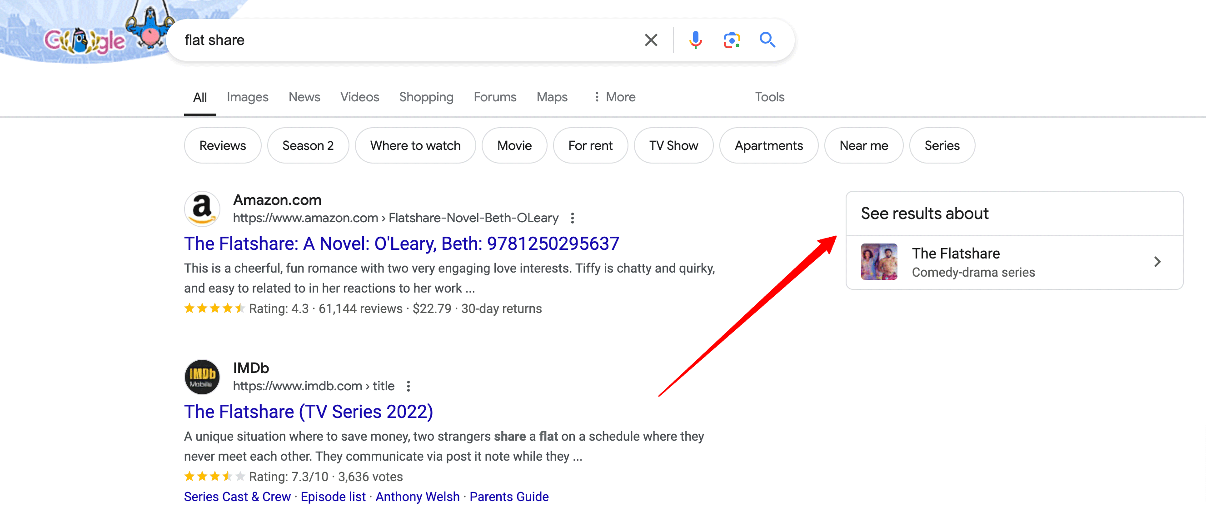This screenshot has width=1206, height=527.
Task: Open the More dropdown in search categories
Action: [614, 97]
